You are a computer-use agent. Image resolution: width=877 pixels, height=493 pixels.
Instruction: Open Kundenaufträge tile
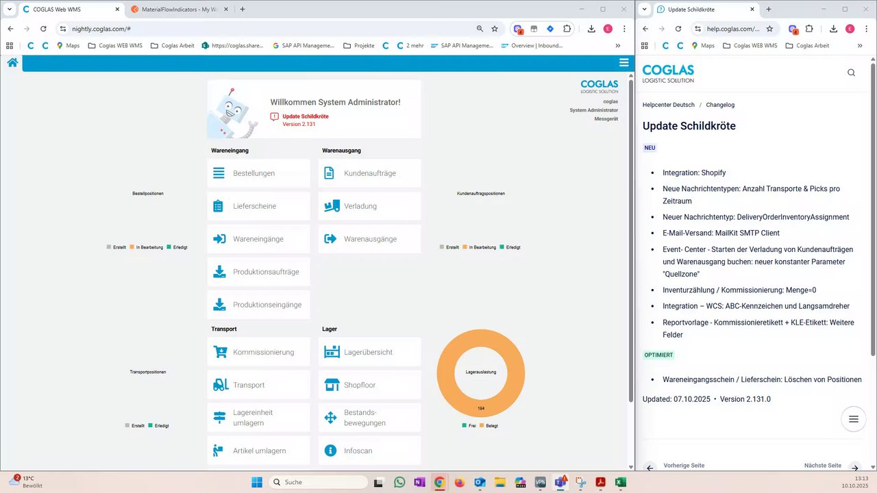click(x=370, y=173)
